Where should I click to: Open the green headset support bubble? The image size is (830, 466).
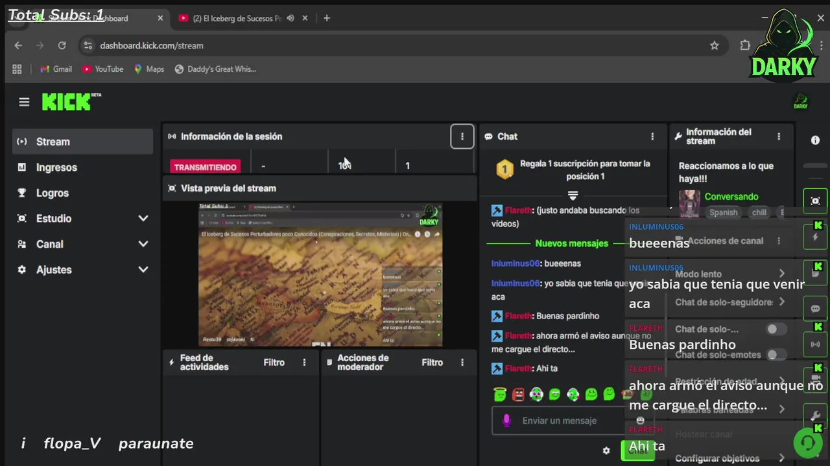pyautogui.click(x=807, y=443)
